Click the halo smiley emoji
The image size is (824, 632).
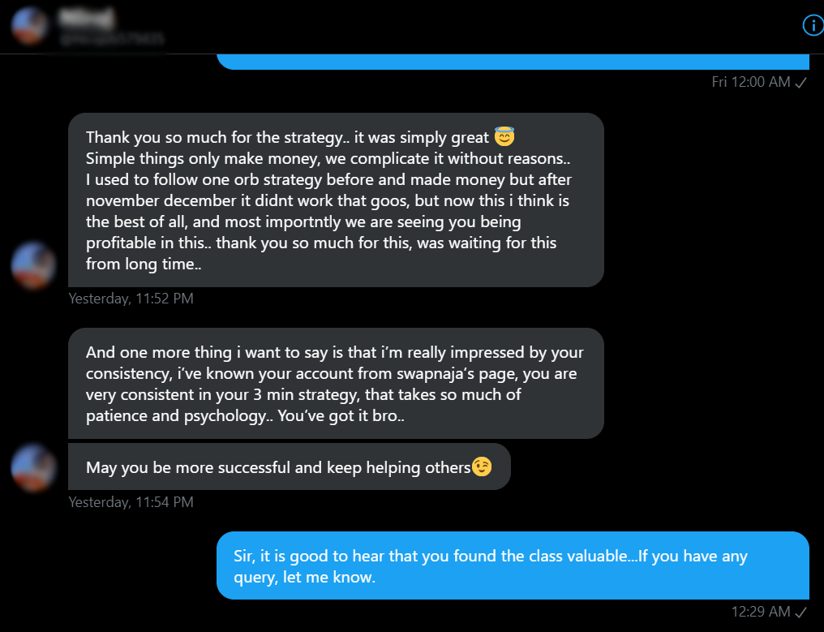click(504, 137)
